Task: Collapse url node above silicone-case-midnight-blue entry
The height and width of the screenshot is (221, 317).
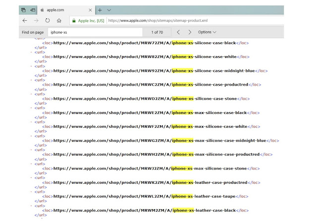Action: point(31,66)
